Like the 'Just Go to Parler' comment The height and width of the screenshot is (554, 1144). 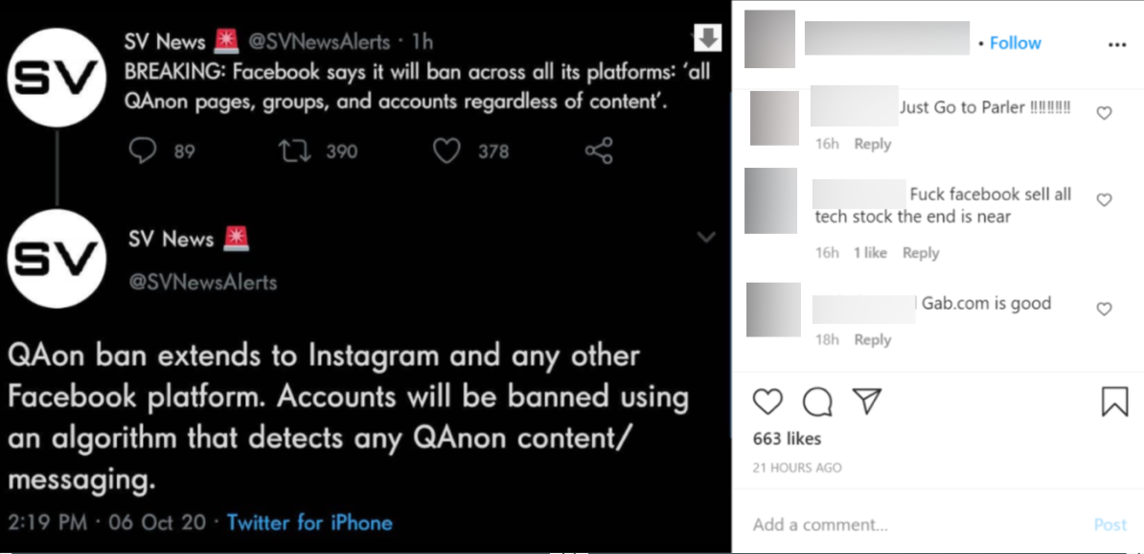1104,111
